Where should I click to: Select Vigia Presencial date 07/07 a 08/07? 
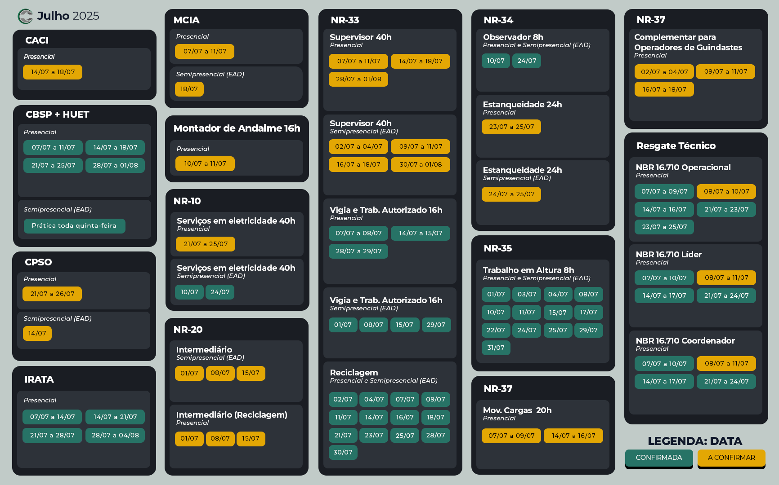click(x=358, y=233)
